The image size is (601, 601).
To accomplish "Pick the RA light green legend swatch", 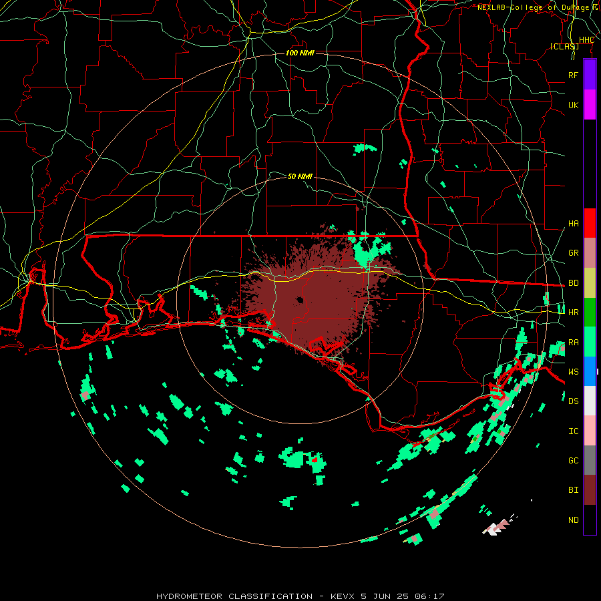I will 590,342.
